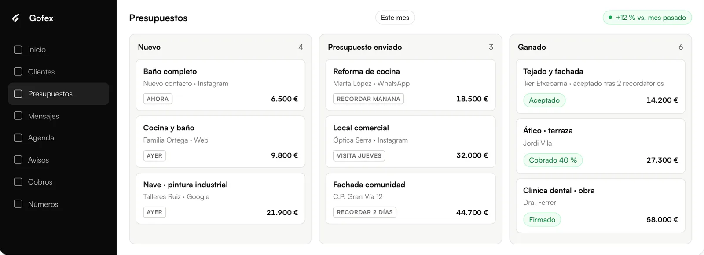Open the Tejado y fachada card title
The height and width of the screenshot is (255, 704).
[553, 71]
